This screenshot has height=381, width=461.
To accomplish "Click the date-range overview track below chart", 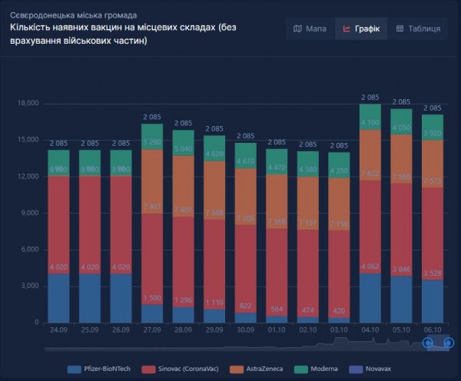I will (x=247, y=343).
